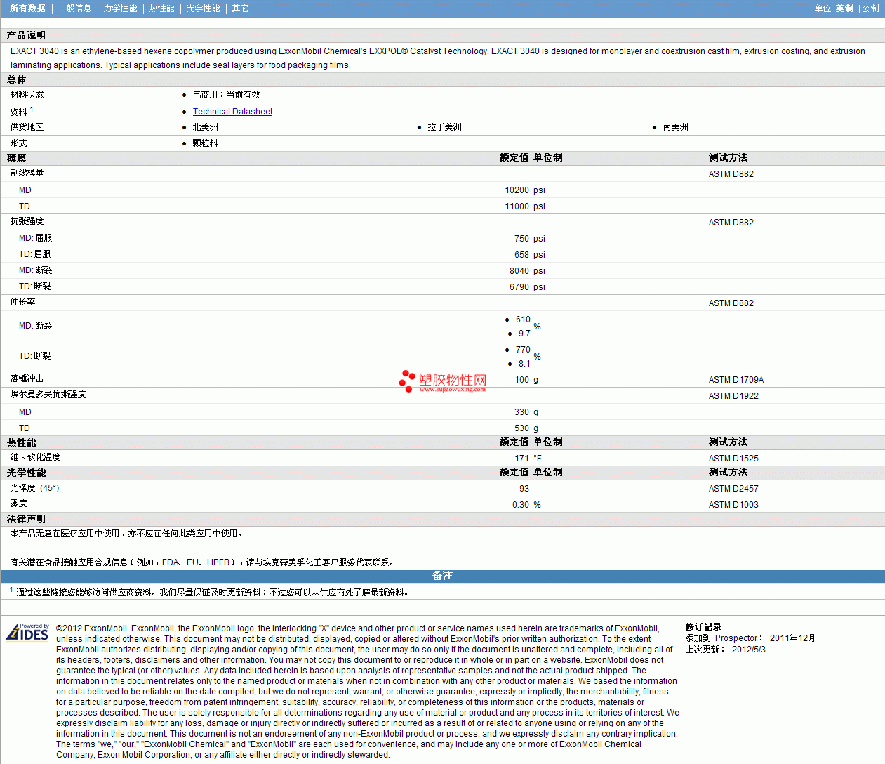
Task: Click the tensile MD: 断裂 value 8040
Action: click(x=519, y=271)
